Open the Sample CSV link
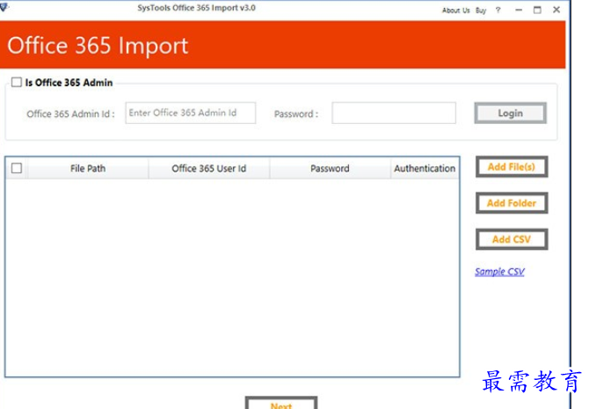 499,272
